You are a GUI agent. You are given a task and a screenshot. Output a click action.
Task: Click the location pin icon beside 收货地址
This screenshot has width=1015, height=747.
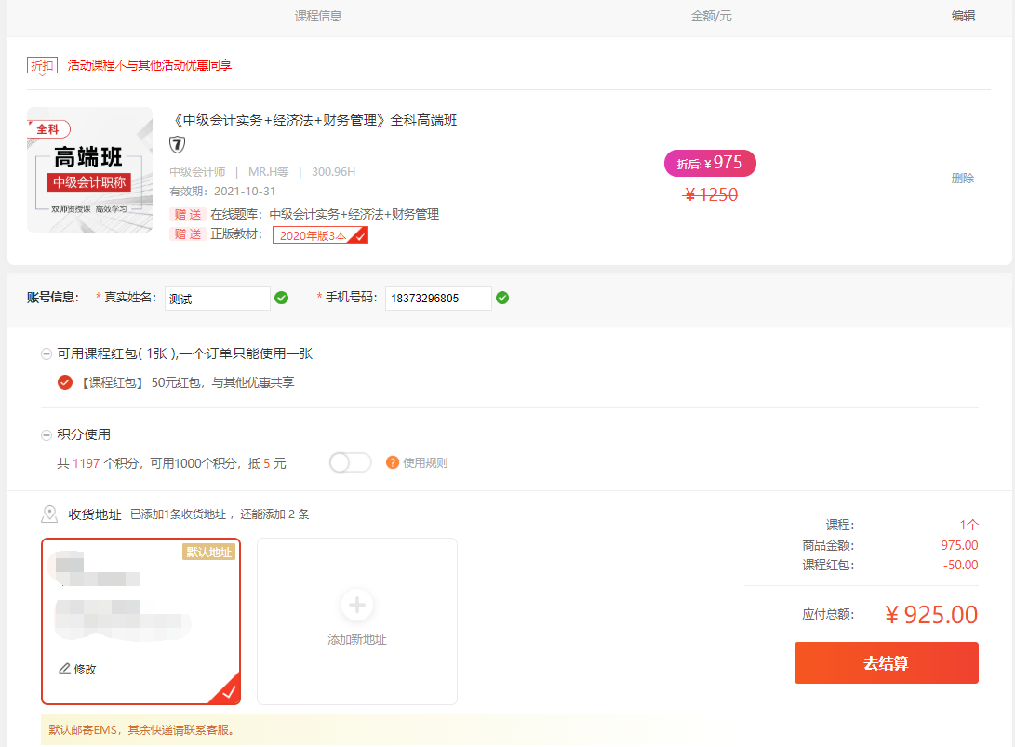click(x=49, y=514)
